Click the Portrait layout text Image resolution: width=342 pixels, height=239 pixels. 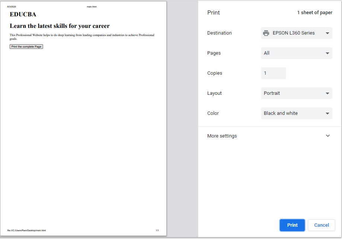[272, 93]
